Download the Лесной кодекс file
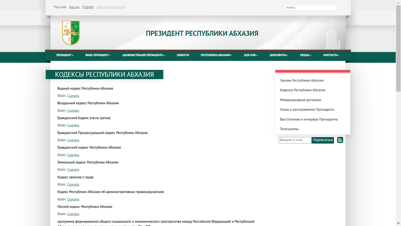 [73, 214]
